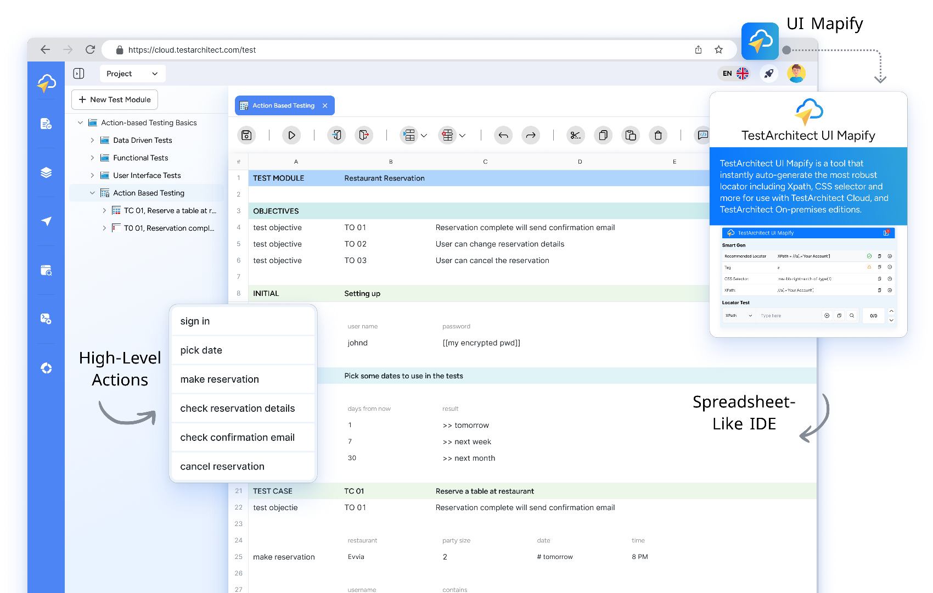Click the rocket icon in the header
Viewport: 933px width, 593px height.
coord(769,74)
